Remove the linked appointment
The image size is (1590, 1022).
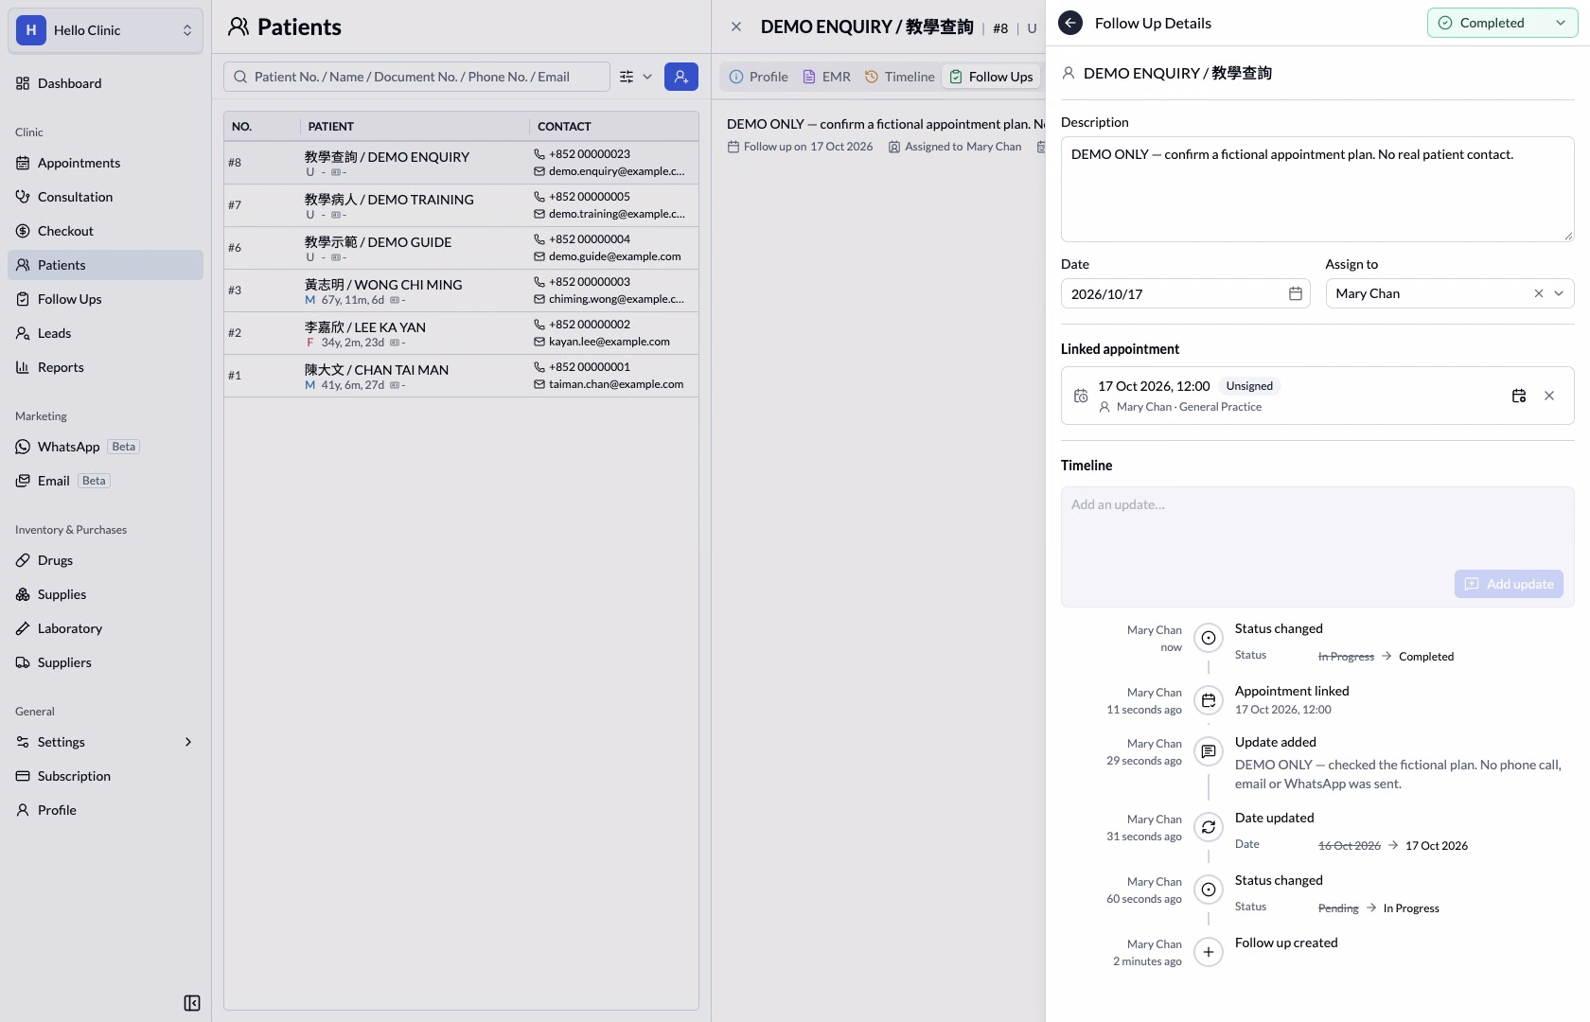coord(1549,396)
